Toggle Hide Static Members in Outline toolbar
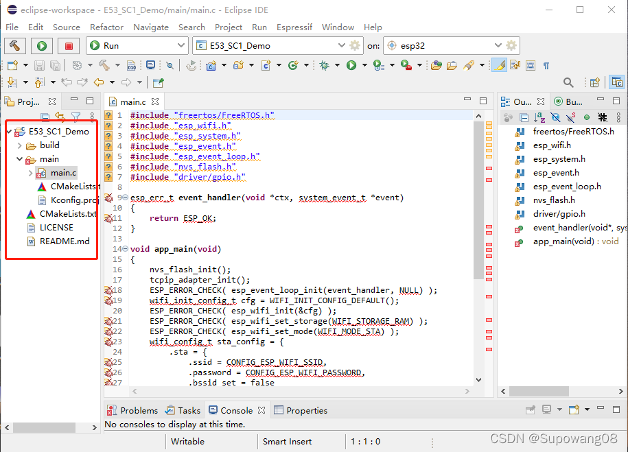Image resolution: width=628 pixels, height=452 pixels. 571,117
